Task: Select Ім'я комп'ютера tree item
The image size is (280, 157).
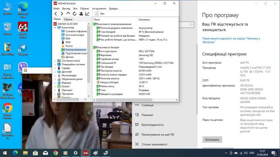Action: [x=73, y=35]
